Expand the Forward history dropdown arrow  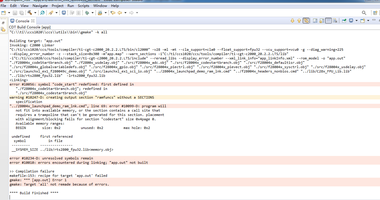tap(137, 13)
